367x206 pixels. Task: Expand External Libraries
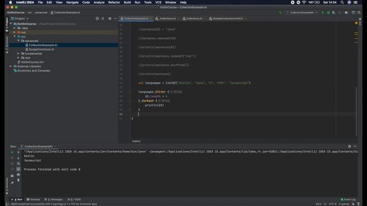click(11, 66)
